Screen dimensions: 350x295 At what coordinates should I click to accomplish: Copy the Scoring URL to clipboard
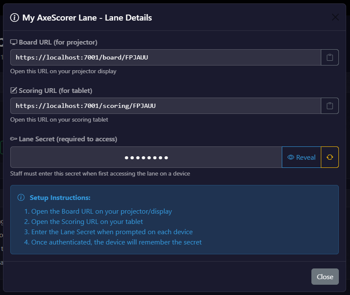pos(330,106)
